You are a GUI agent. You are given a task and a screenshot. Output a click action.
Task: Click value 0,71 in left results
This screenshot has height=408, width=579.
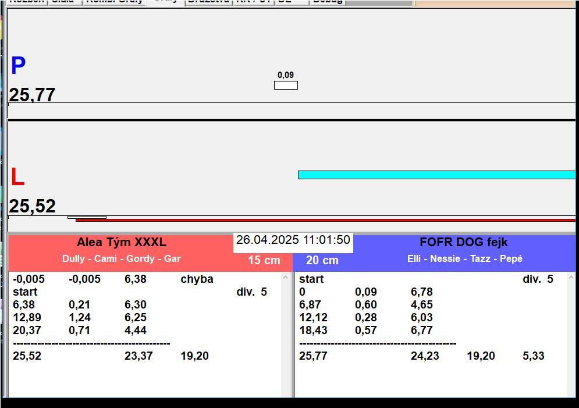(x=79, y=330)
